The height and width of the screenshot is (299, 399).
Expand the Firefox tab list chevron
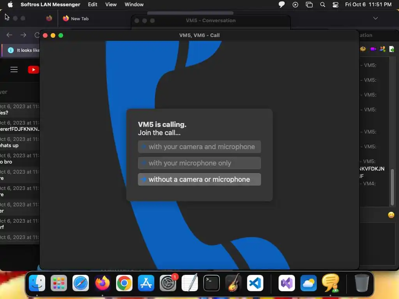click(375, 18)
